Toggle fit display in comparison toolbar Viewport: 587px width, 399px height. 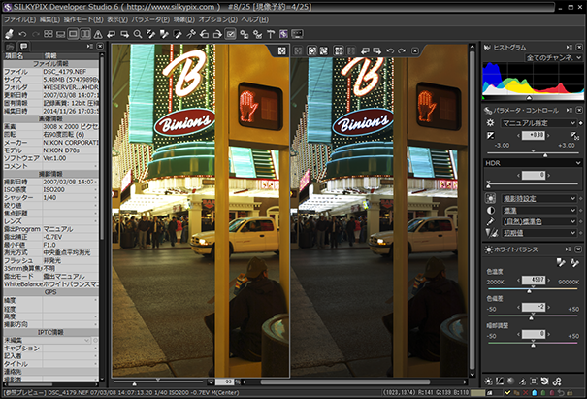[x=311, y=50]
